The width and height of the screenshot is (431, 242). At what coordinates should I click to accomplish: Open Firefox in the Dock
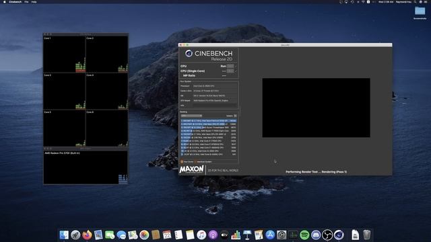(87, 235)
